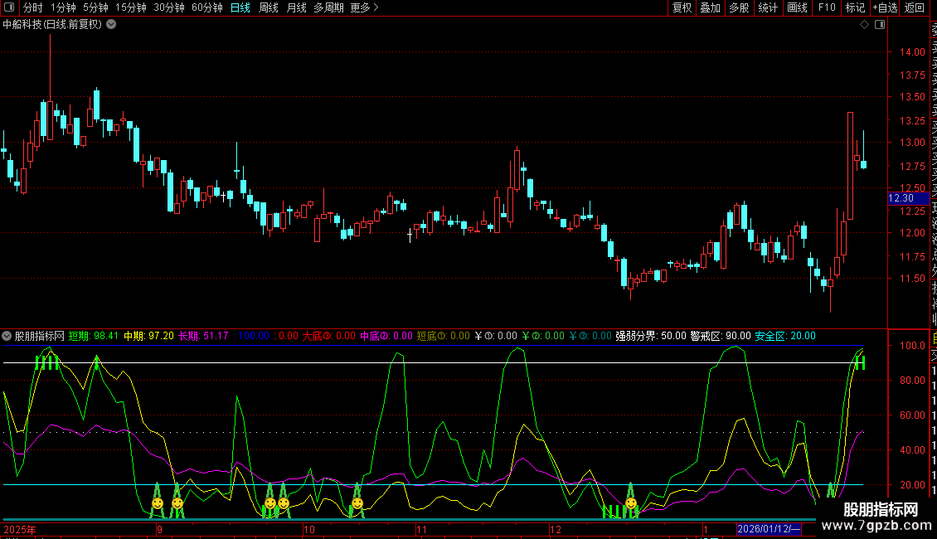
Task: Open the 统计 statistics tool
Action: (x=768, y=7)
